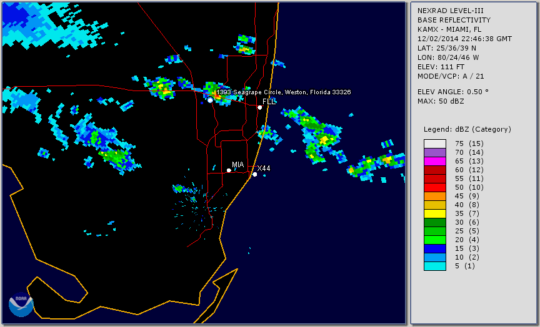The width and height of the screenshot is (540, 327).
Task: Select the 40 dBZ gold legend swatch
Action: (x=434, y=205)
